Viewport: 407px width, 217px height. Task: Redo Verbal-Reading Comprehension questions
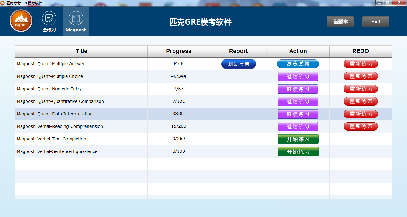[361, 126]
